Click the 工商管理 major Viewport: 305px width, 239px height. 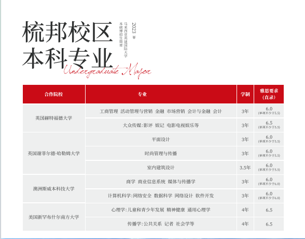pyautogui.click(x=109, y=111)
